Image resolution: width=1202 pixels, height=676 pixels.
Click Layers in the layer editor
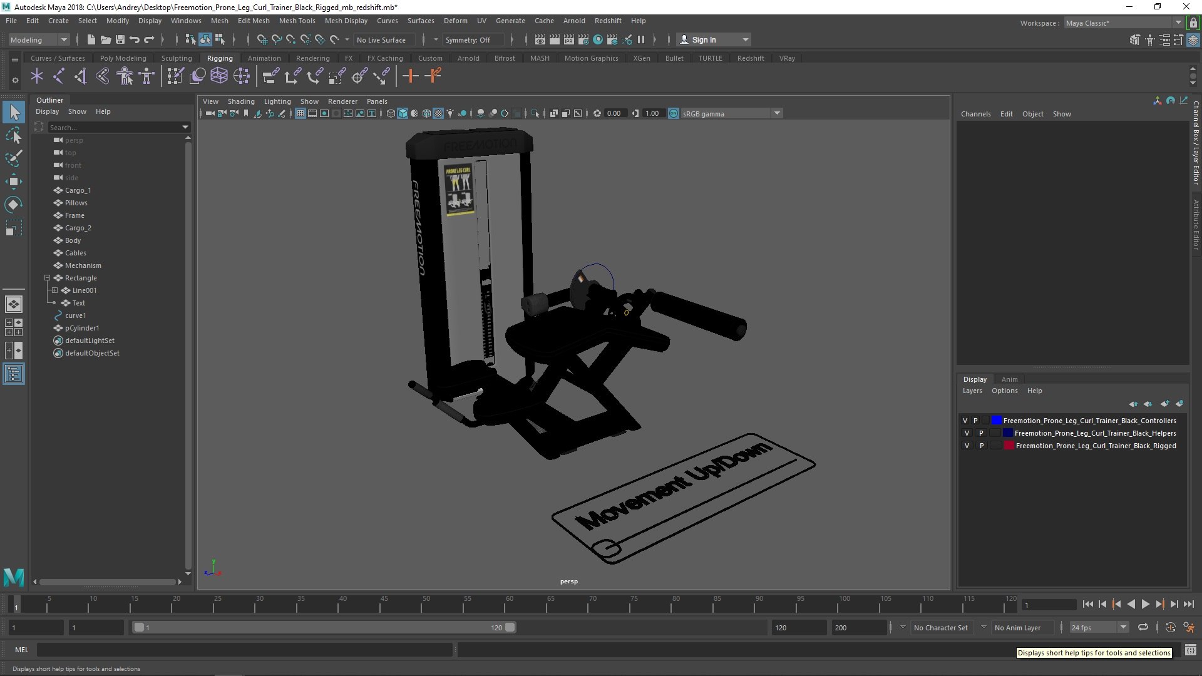click(x=972, y=391)
